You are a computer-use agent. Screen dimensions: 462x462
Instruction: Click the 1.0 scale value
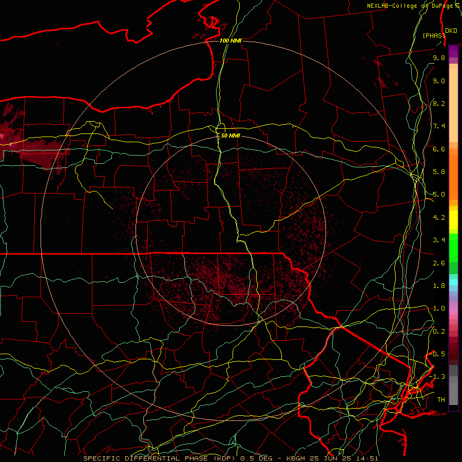439,309
